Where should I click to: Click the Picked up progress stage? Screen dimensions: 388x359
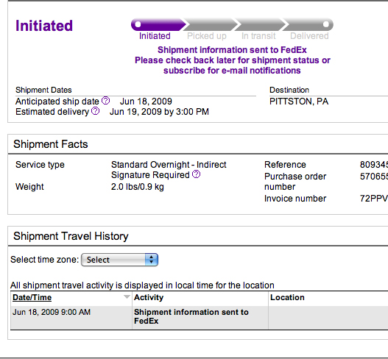coord(207,36)
